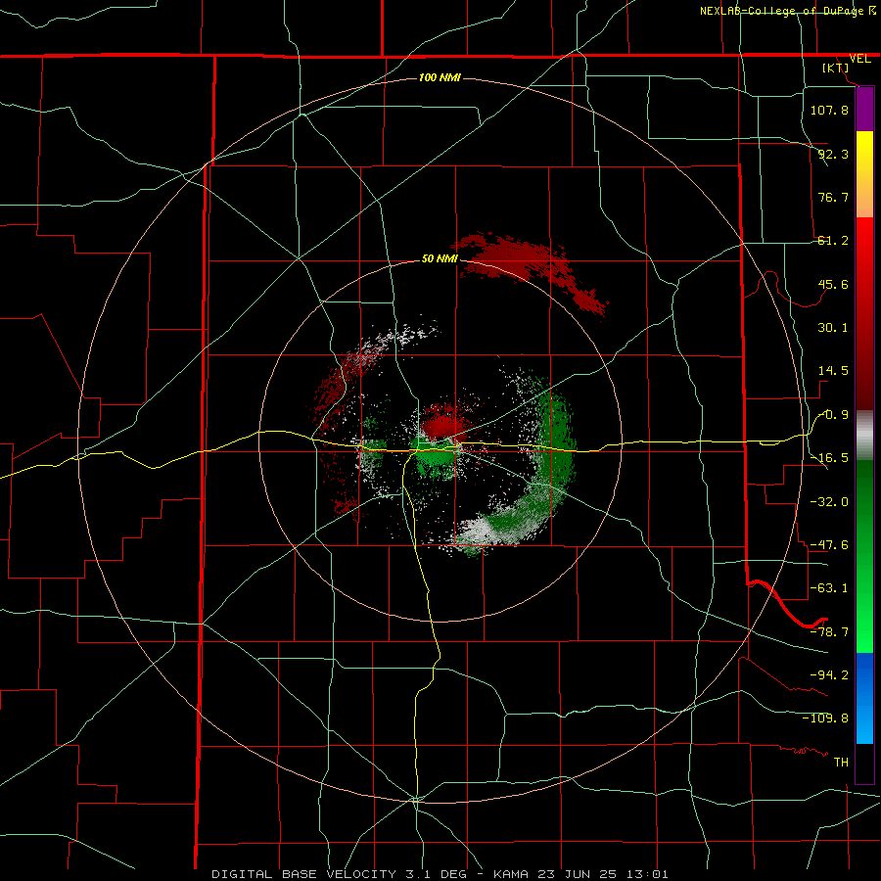This screenshot has width=881, height=881.
Task: Click the bright green inbound echo below radar center
Action: [436, 458]
